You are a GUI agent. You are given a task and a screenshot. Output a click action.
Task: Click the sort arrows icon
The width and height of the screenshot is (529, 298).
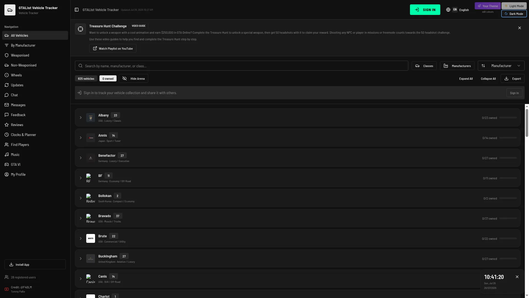(483, 66)
